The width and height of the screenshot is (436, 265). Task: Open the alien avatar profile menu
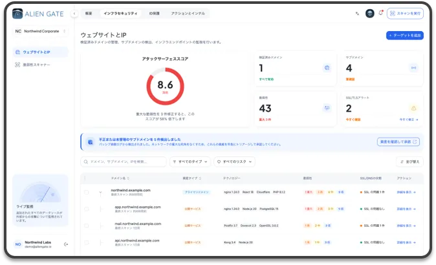[369, 14]
